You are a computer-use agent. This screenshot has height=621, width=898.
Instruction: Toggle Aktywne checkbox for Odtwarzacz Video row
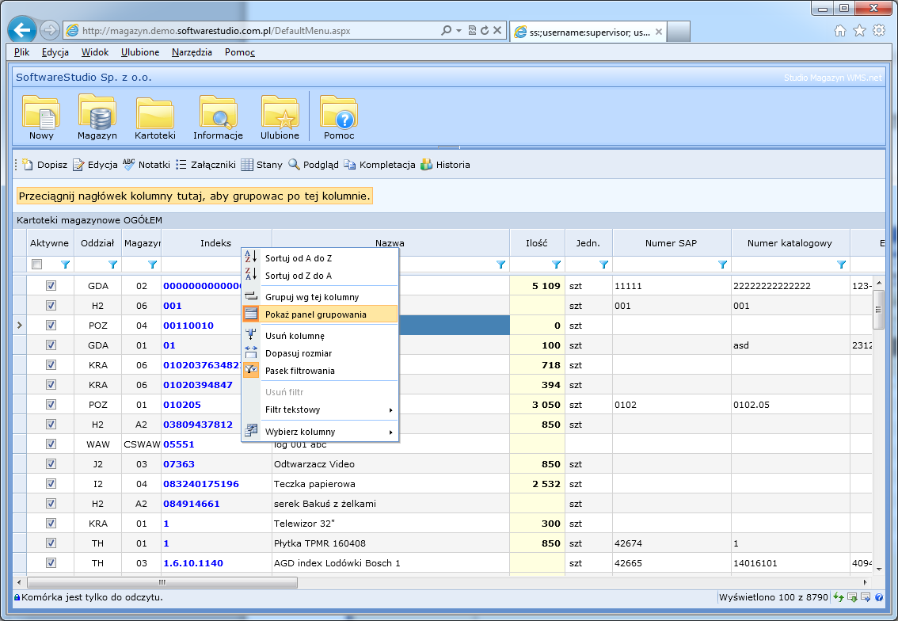point(51,464)
